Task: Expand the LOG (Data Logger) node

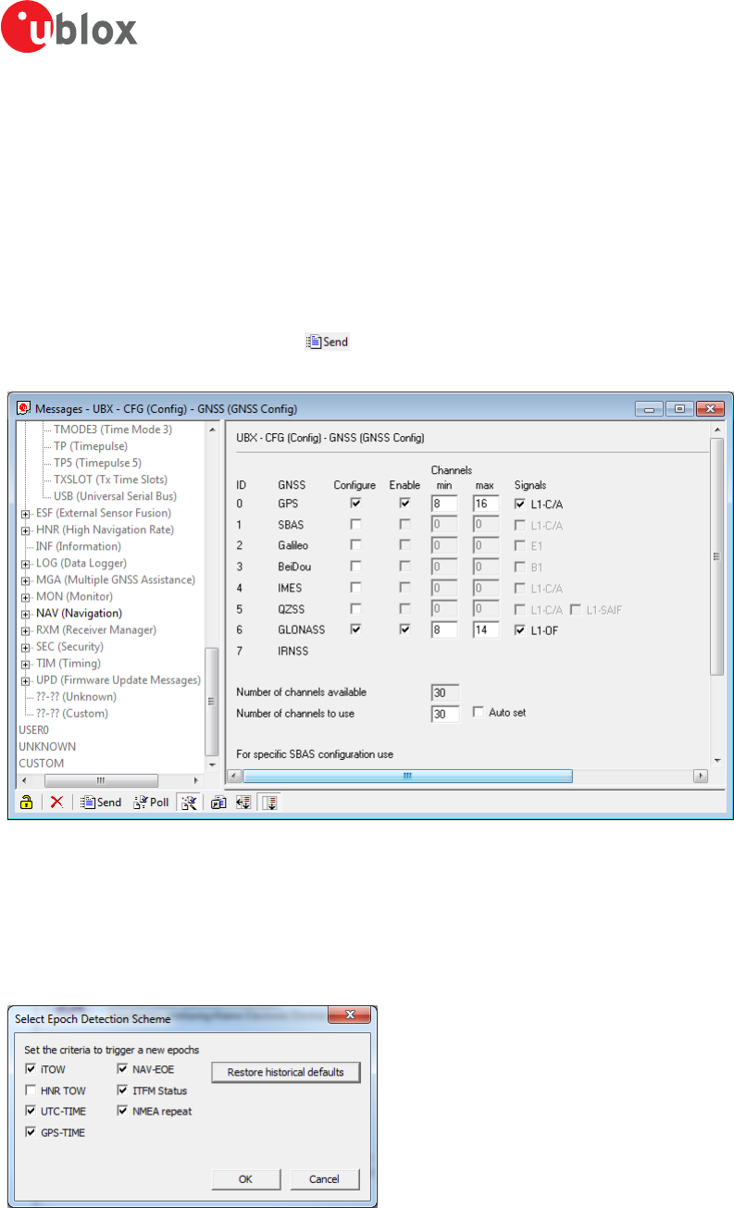Action: (x=25, y=563)
